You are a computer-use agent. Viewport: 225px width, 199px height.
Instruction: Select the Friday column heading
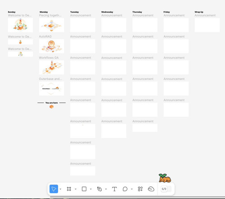(x=166, y=12)
